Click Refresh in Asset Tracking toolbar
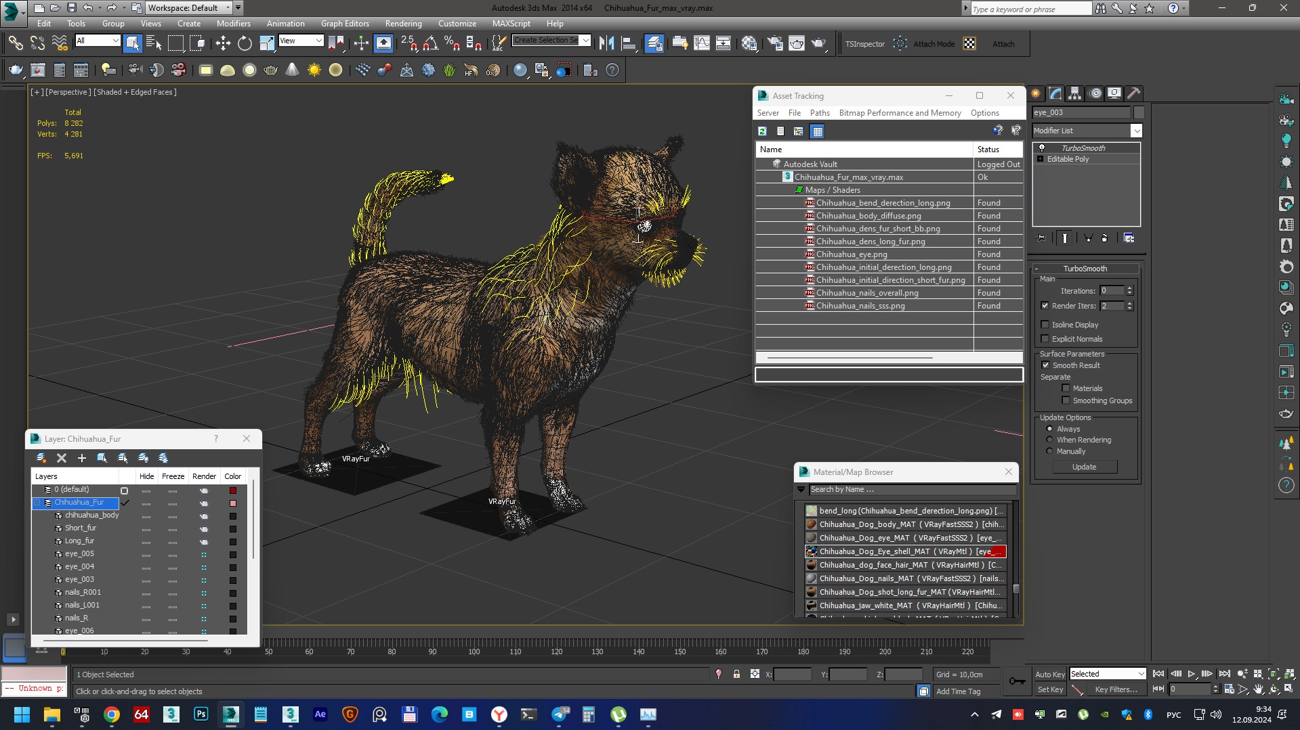This screenshot has width=1300, height=730. [x=762, y=131]
